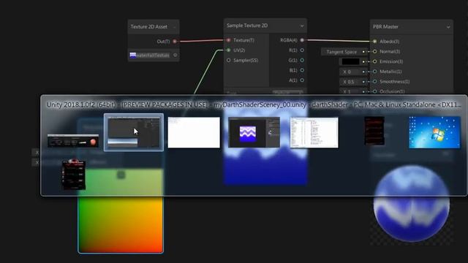The width and height of the screenshot is (468, 263).
Task: Select the Texture 2D Asset node title
Action: pyautogui.click(x=149, y=27)
